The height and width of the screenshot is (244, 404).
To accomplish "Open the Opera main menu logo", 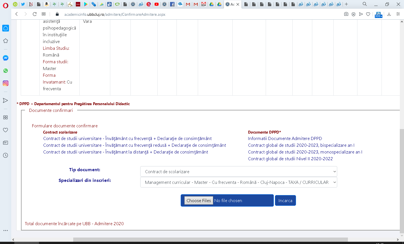I will coord(5,6).
